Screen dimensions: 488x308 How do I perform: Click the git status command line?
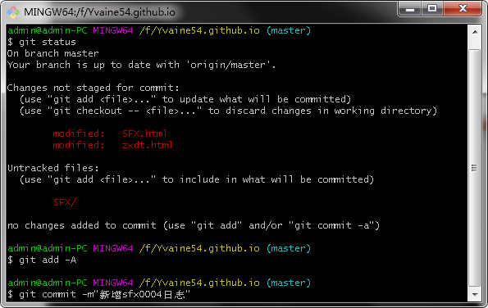coord(42,42)
